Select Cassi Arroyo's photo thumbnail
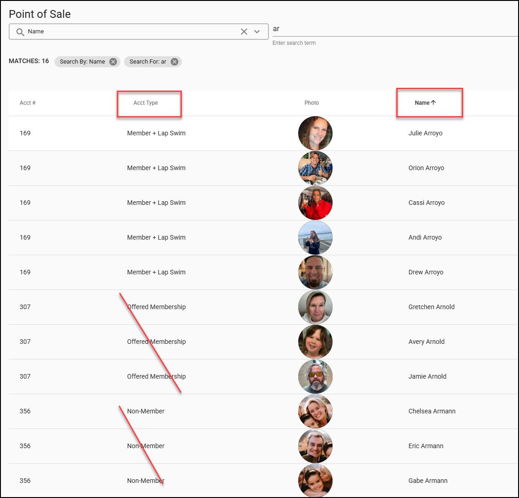The width and height of the screenshot is (519, 498). pos(315,203)
